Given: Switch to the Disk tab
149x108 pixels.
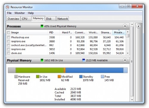Looking at the screenshot, I should pyautogui.click(x=51, y=19).
